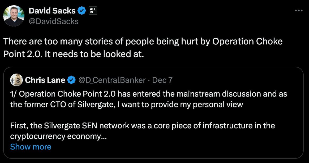Click the @DavidSacks handle
309x163 pixels.
(53, 21)
